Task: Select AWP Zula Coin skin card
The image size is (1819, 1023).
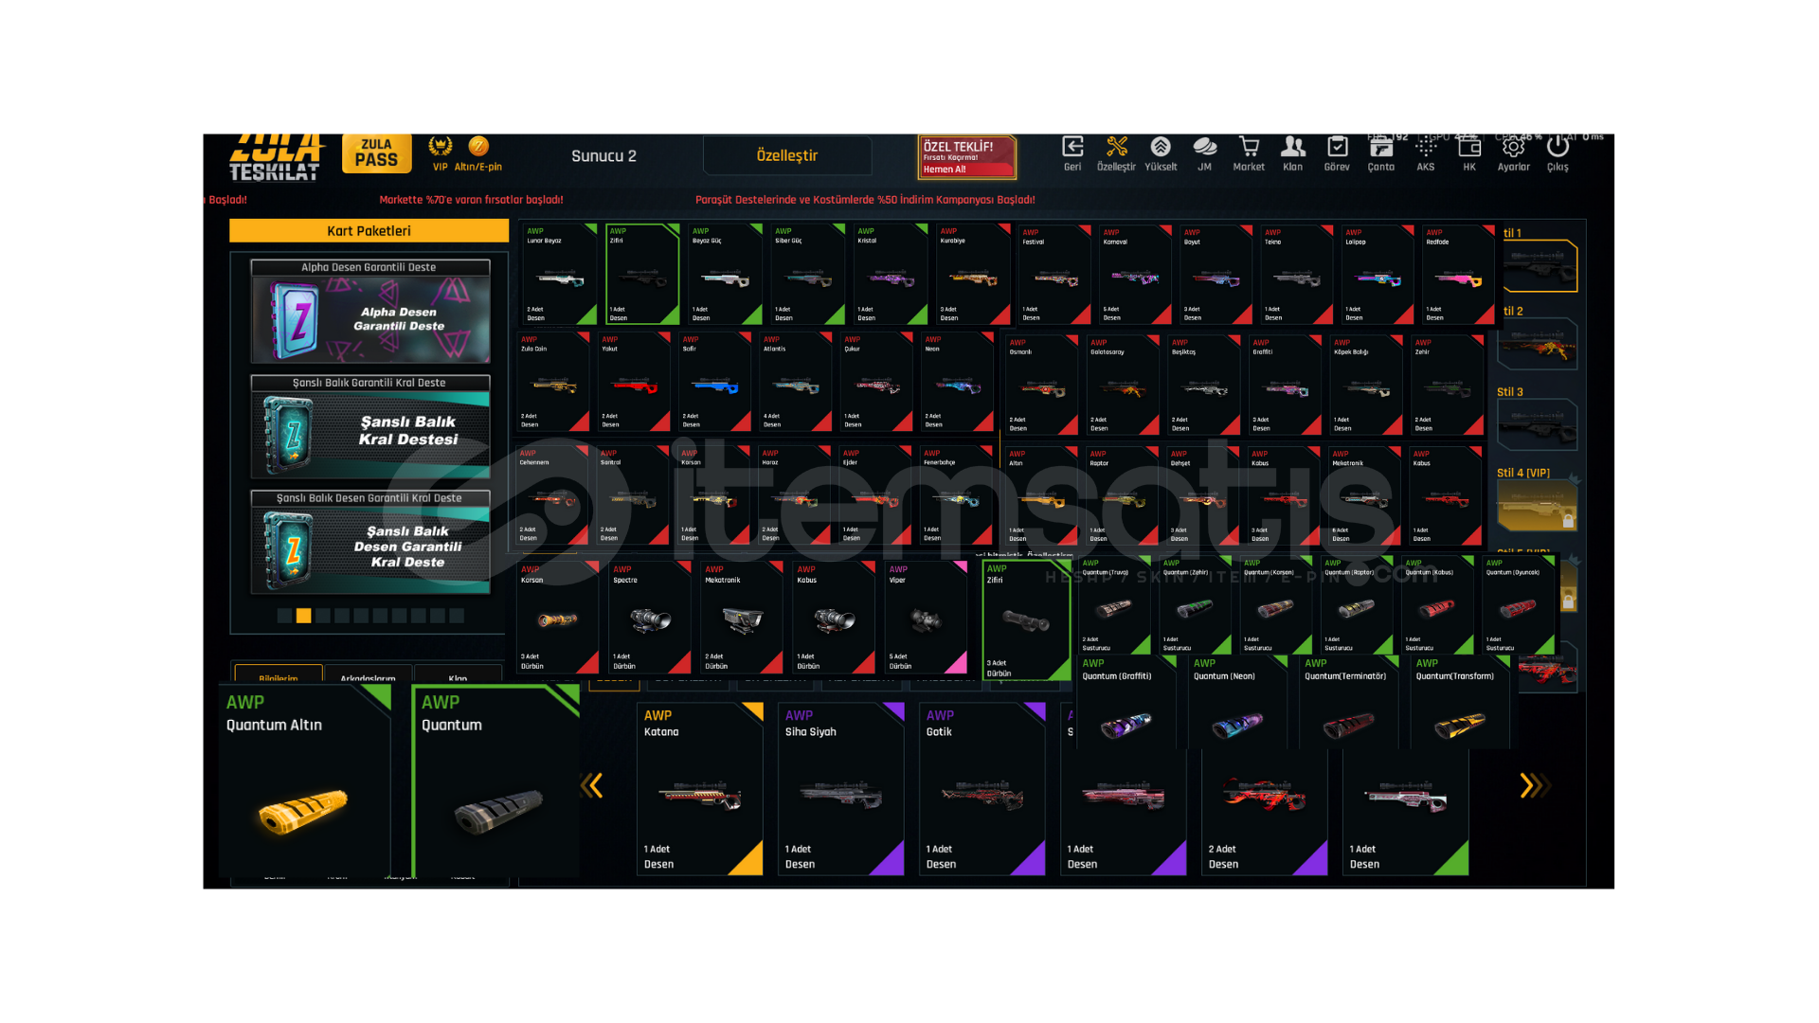Action: point(553,383)
